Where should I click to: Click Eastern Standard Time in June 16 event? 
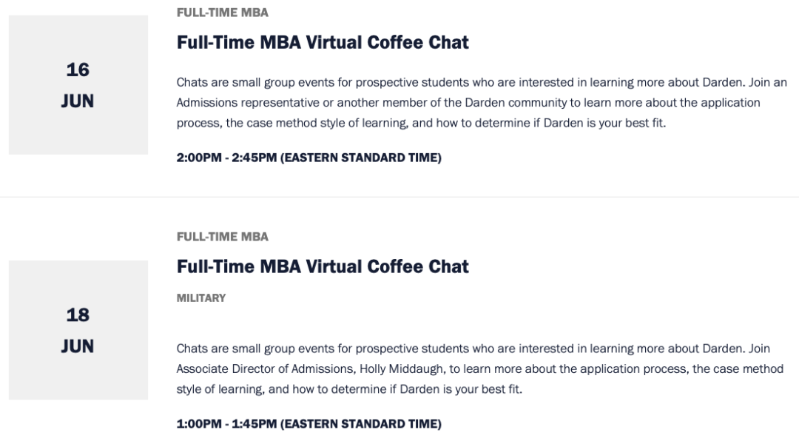[x=361, y=158]
